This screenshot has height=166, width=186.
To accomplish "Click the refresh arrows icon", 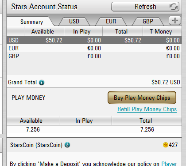I will [173, 7].
